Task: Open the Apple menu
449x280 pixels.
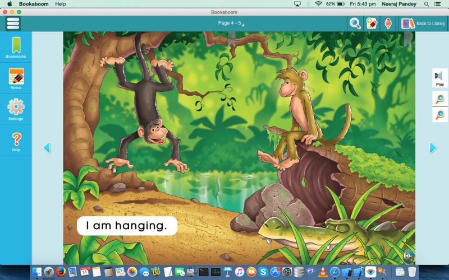Action: pyautogui.click(x=10, y=4)
